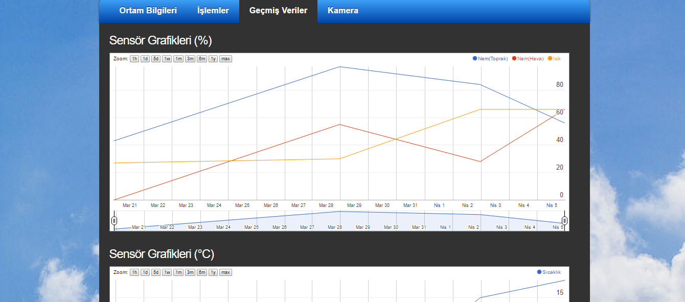
Task: Click the Sıcaklık legend marker
Action: 539,272
